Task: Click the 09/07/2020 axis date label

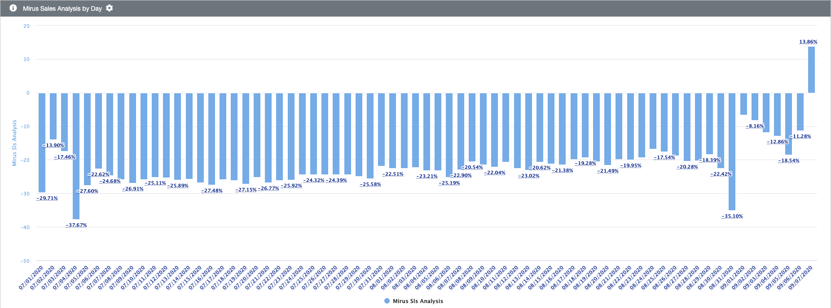Action: click(x=800, y=278)
